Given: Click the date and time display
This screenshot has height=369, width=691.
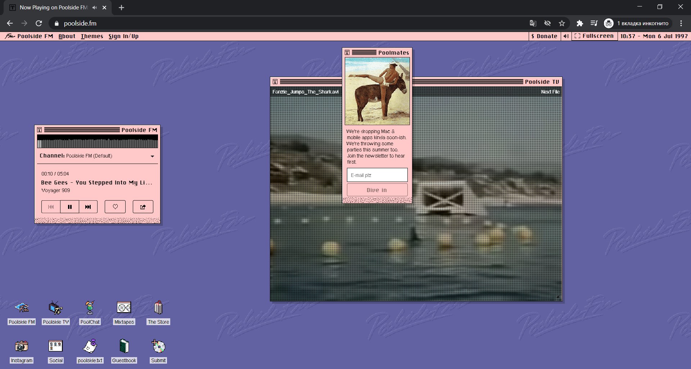Looking at the screenshot, I should (654, 36).
